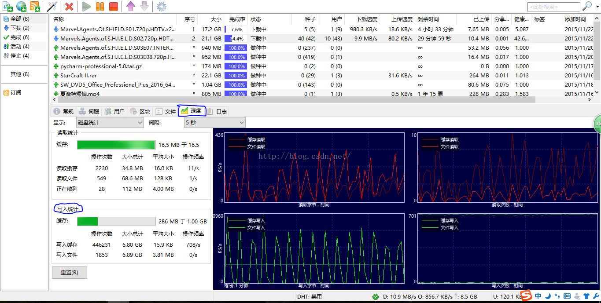
Task: Sort by the 完成率 column header
Action: pyautogui.click(x=236, y=19)
